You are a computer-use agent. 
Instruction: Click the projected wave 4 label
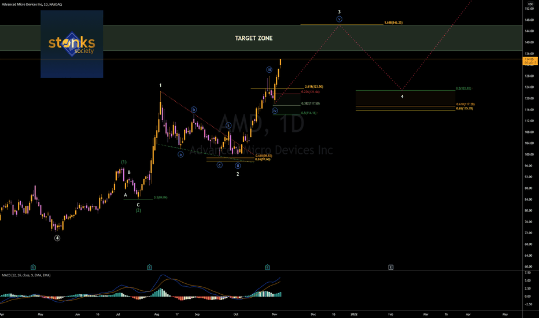coord(402,97)
